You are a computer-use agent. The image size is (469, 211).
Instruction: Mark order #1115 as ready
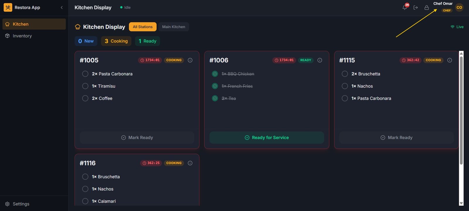[396, 138]
